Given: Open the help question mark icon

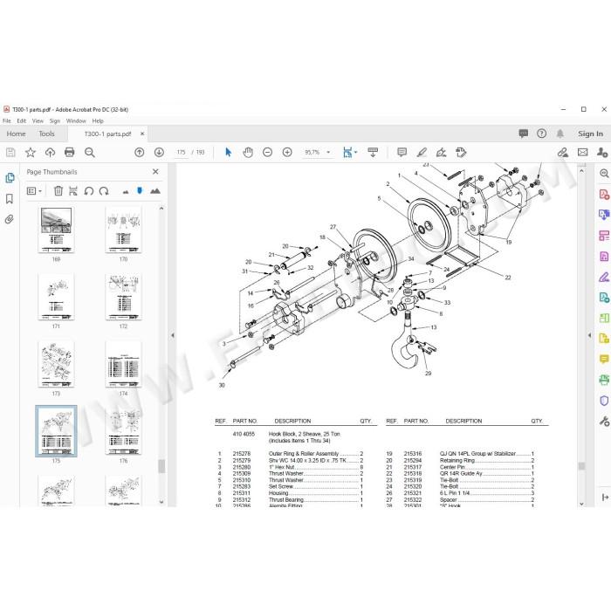Looking at the screenshot, I should (x=542, y=134).
